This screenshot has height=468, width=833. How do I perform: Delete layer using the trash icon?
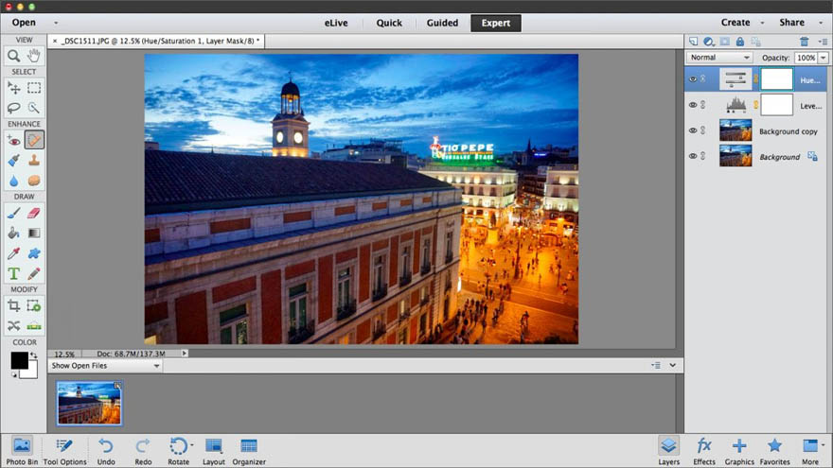click(804, 42)
